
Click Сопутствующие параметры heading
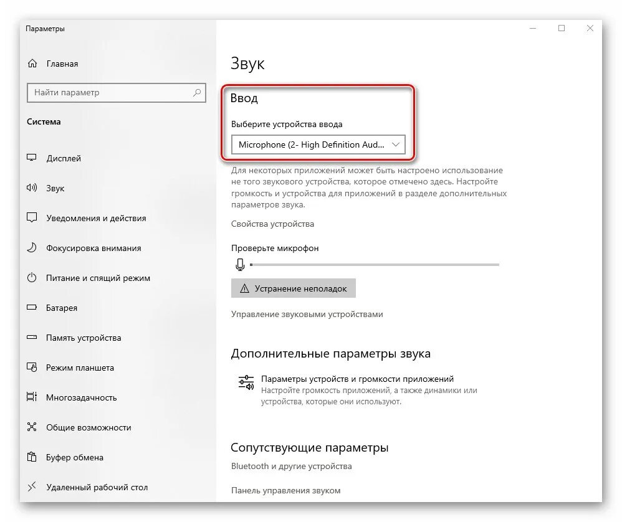[309, 447]
